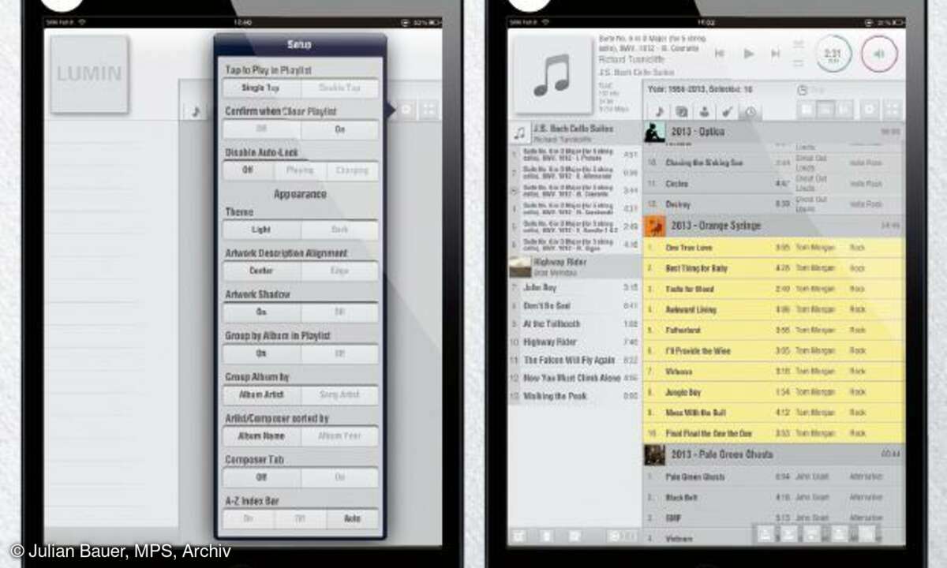
Task: Tap the 2013 - Pale Green Ghosts header
Action: tap(773, 454)
